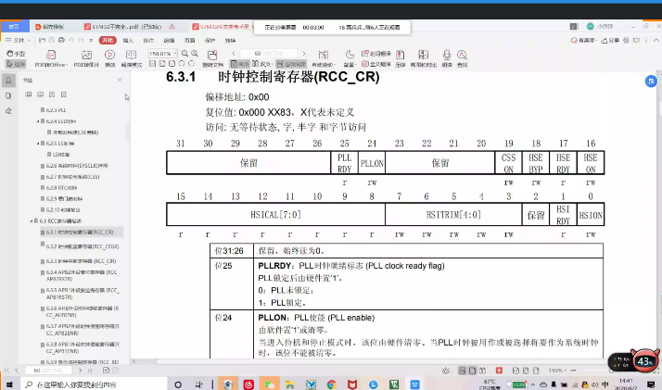
Task: Collapse the 6.2.4 LSI clock tree node
Action: [42, 121]
